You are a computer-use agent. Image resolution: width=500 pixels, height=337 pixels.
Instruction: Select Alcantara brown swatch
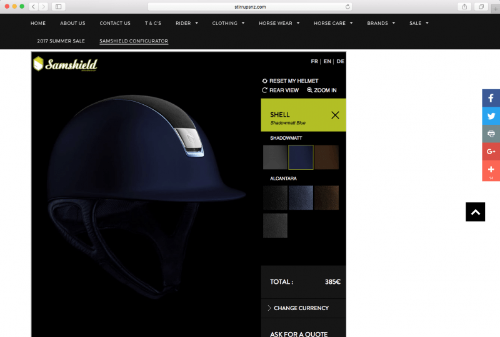tap(326, 197)
